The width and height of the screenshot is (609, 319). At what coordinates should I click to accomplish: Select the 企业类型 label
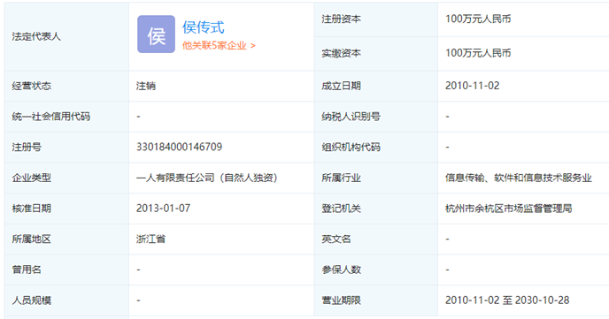pyautogui.click(x=32, y=178)
